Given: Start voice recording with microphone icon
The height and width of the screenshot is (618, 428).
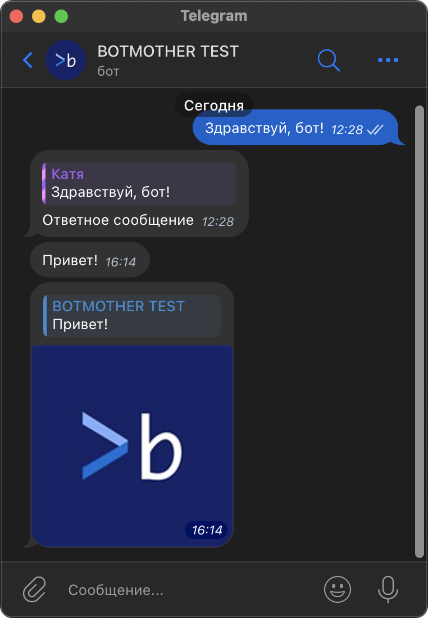Looking at the screenshot, I should (x=388, y=589).
